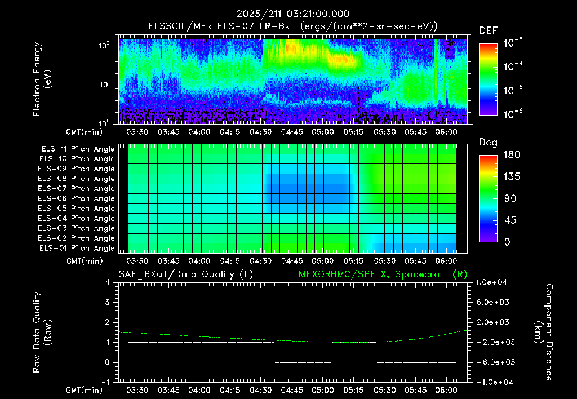This screenshot has width=577, height=399.
Task: Click the 04:45 tick on spectrogram time axis
Action: [x=292, y=132]
